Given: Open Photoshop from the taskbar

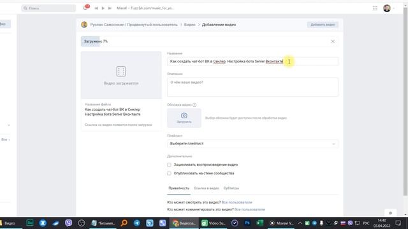Looking at the screenshot, I should point(247,223).
